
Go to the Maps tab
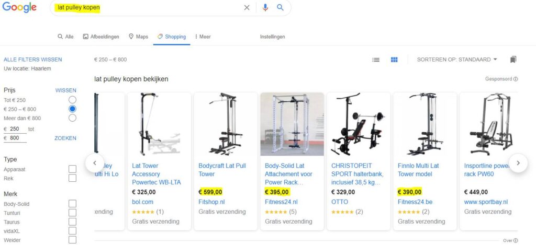pyautogui.click(x=138, y=37)
